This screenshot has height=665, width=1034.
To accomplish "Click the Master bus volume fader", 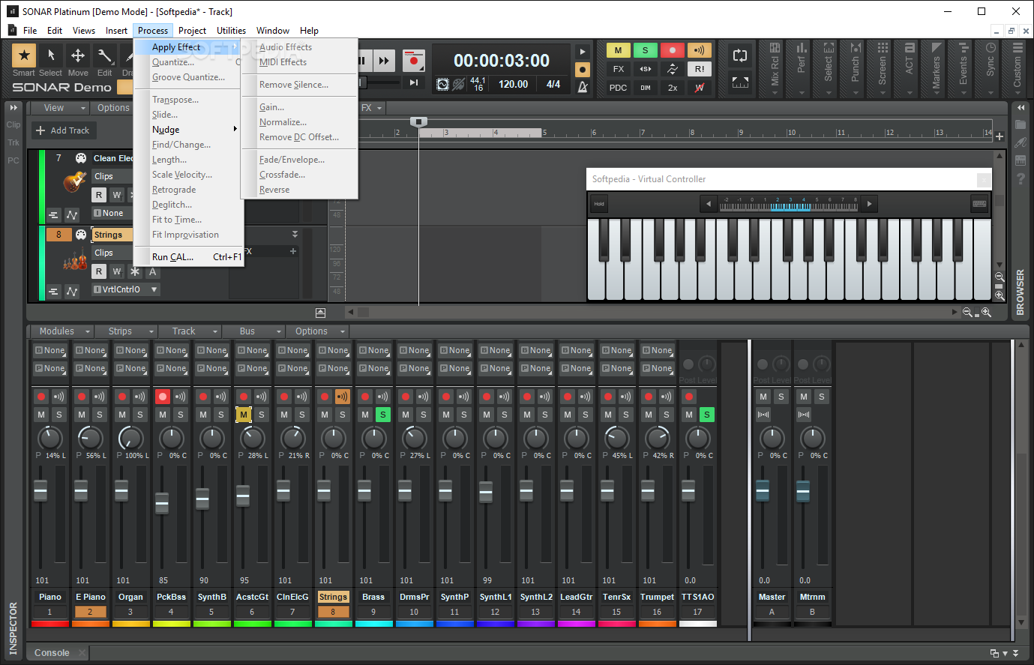I will click(763, 491).
